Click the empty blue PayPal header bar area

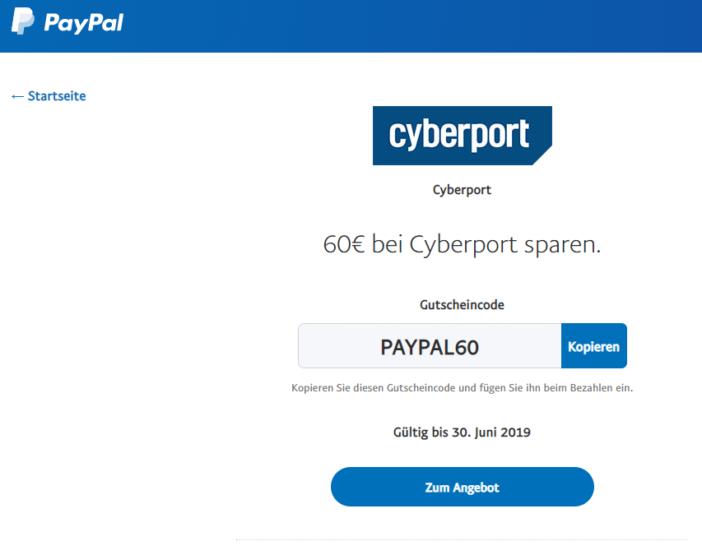411,25
